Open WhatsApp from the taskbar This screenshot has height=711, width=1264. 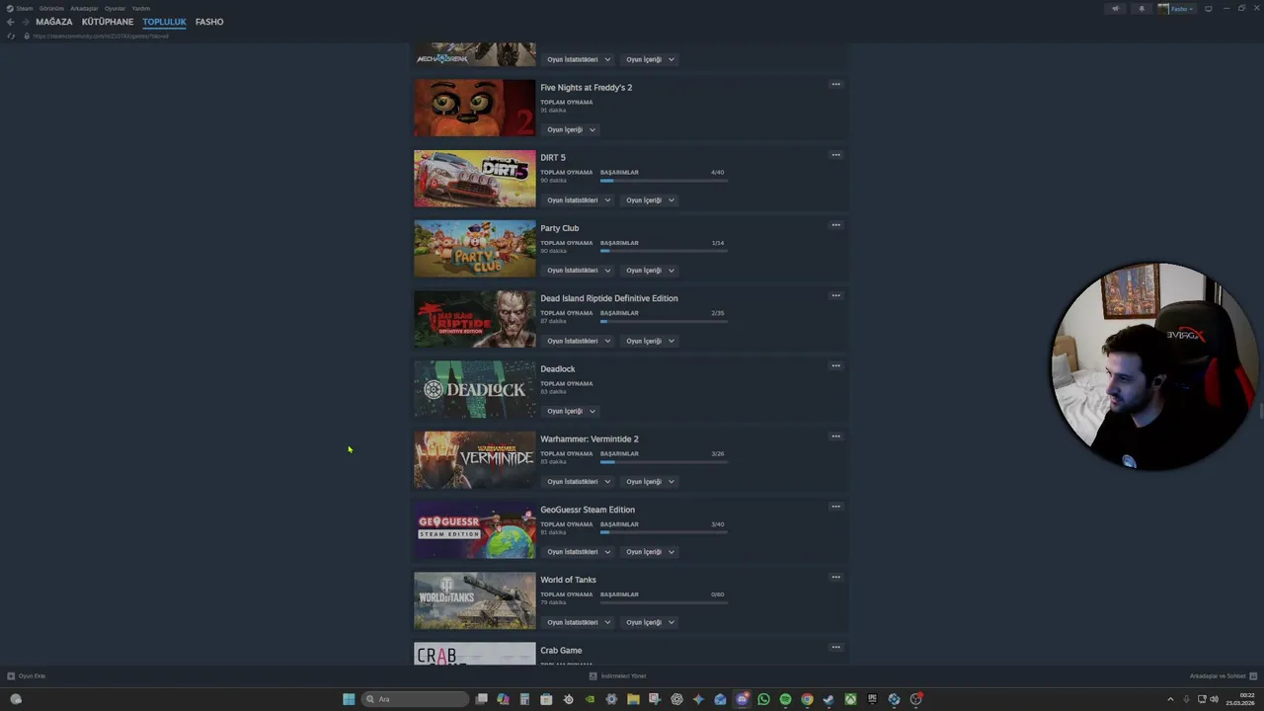pos(763,699)
